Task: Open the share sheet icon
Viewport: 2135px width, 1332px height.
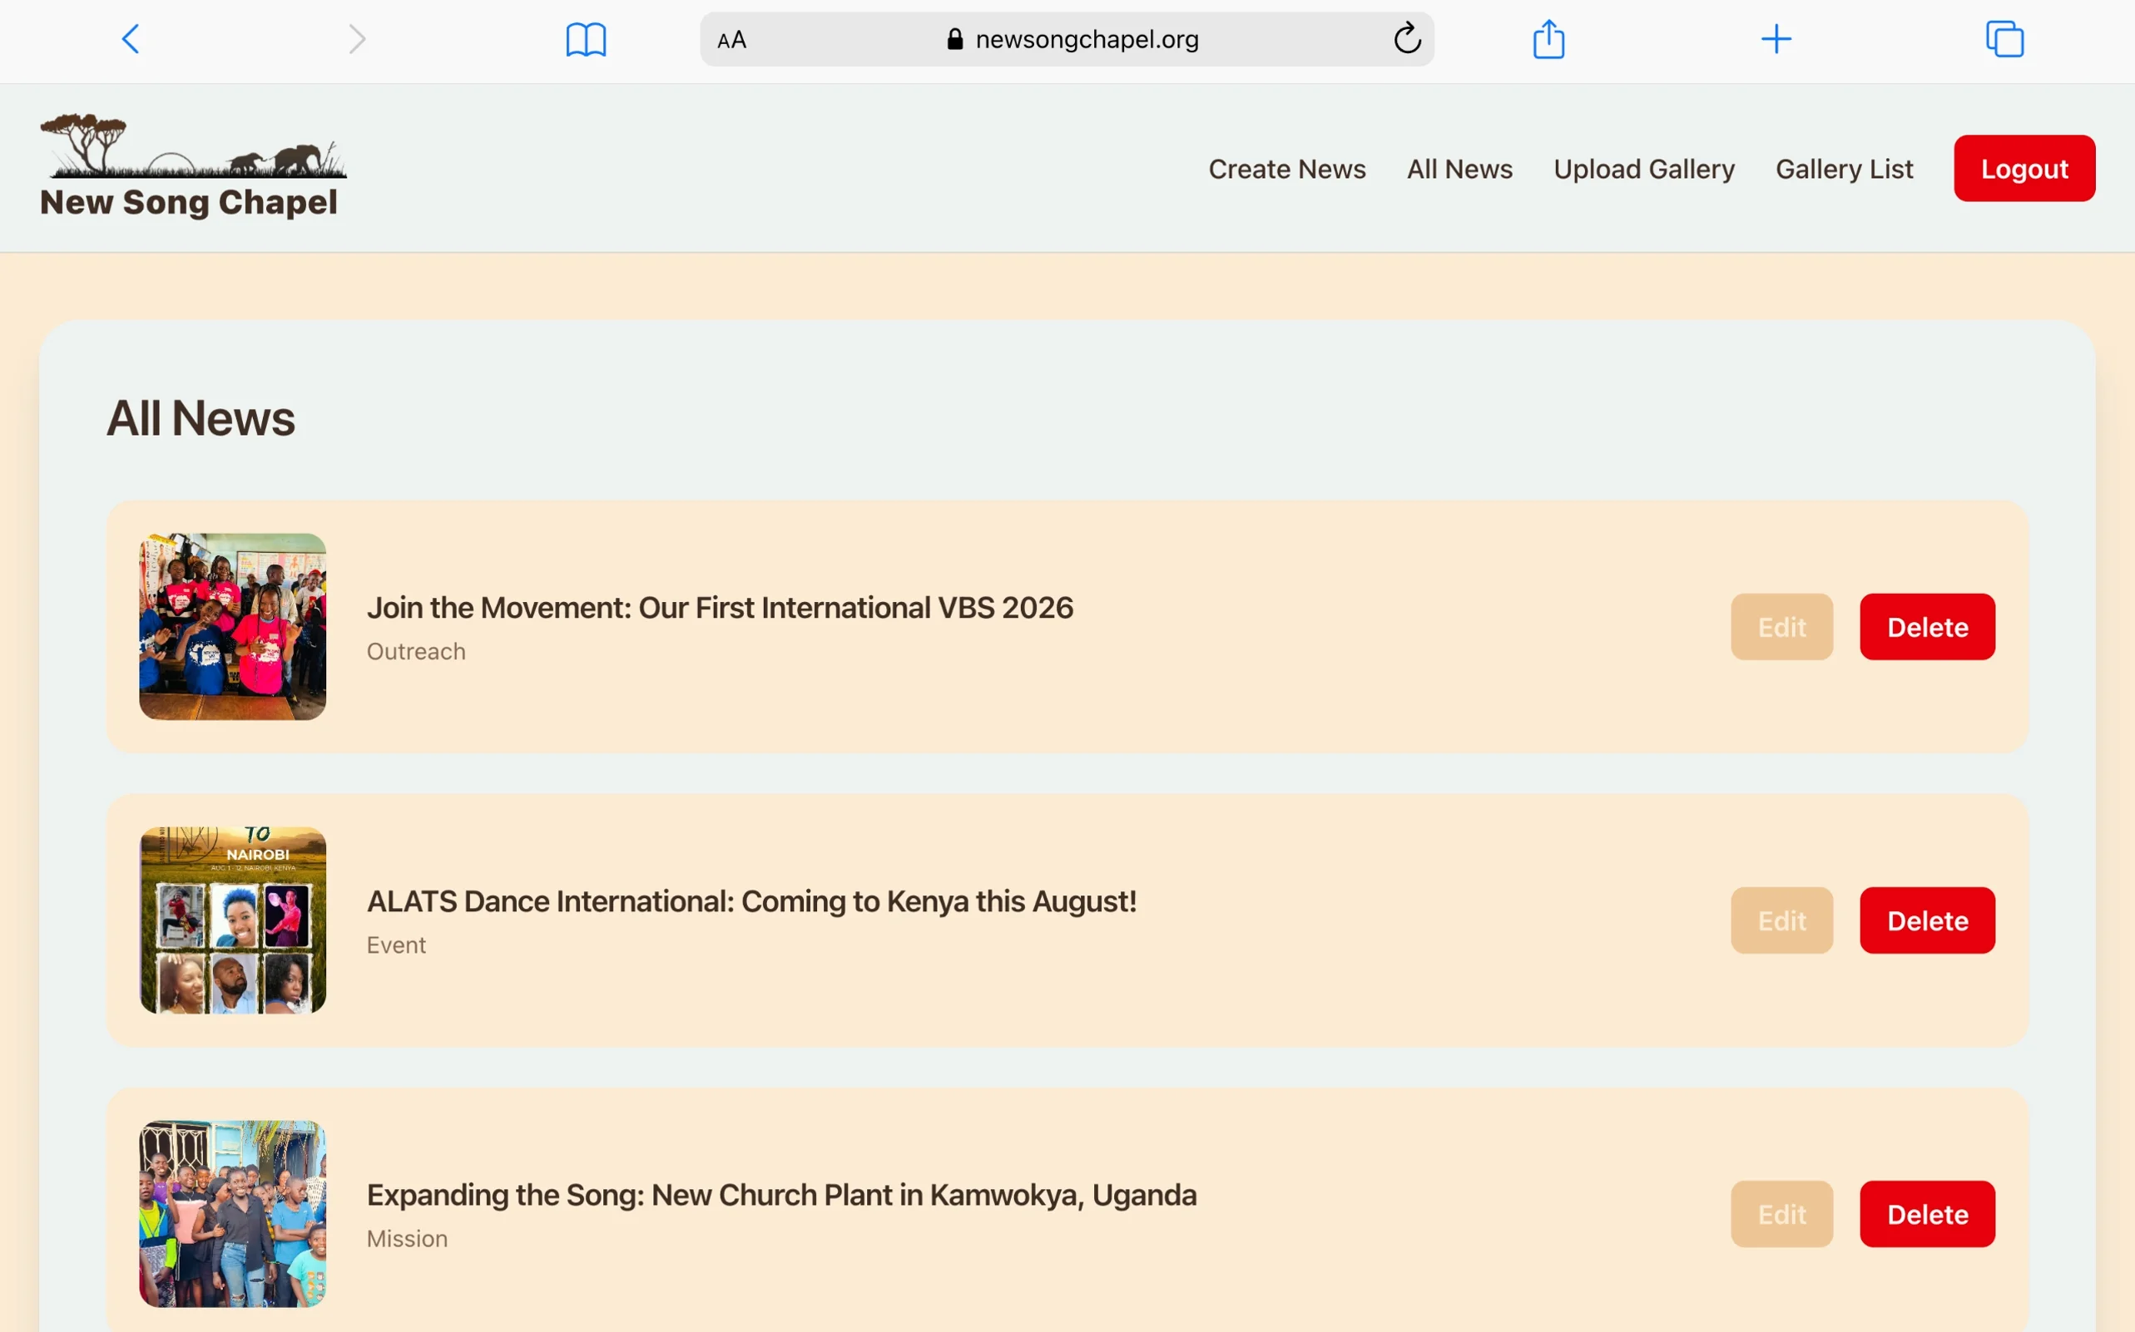Action: [x=1548, y=39]
